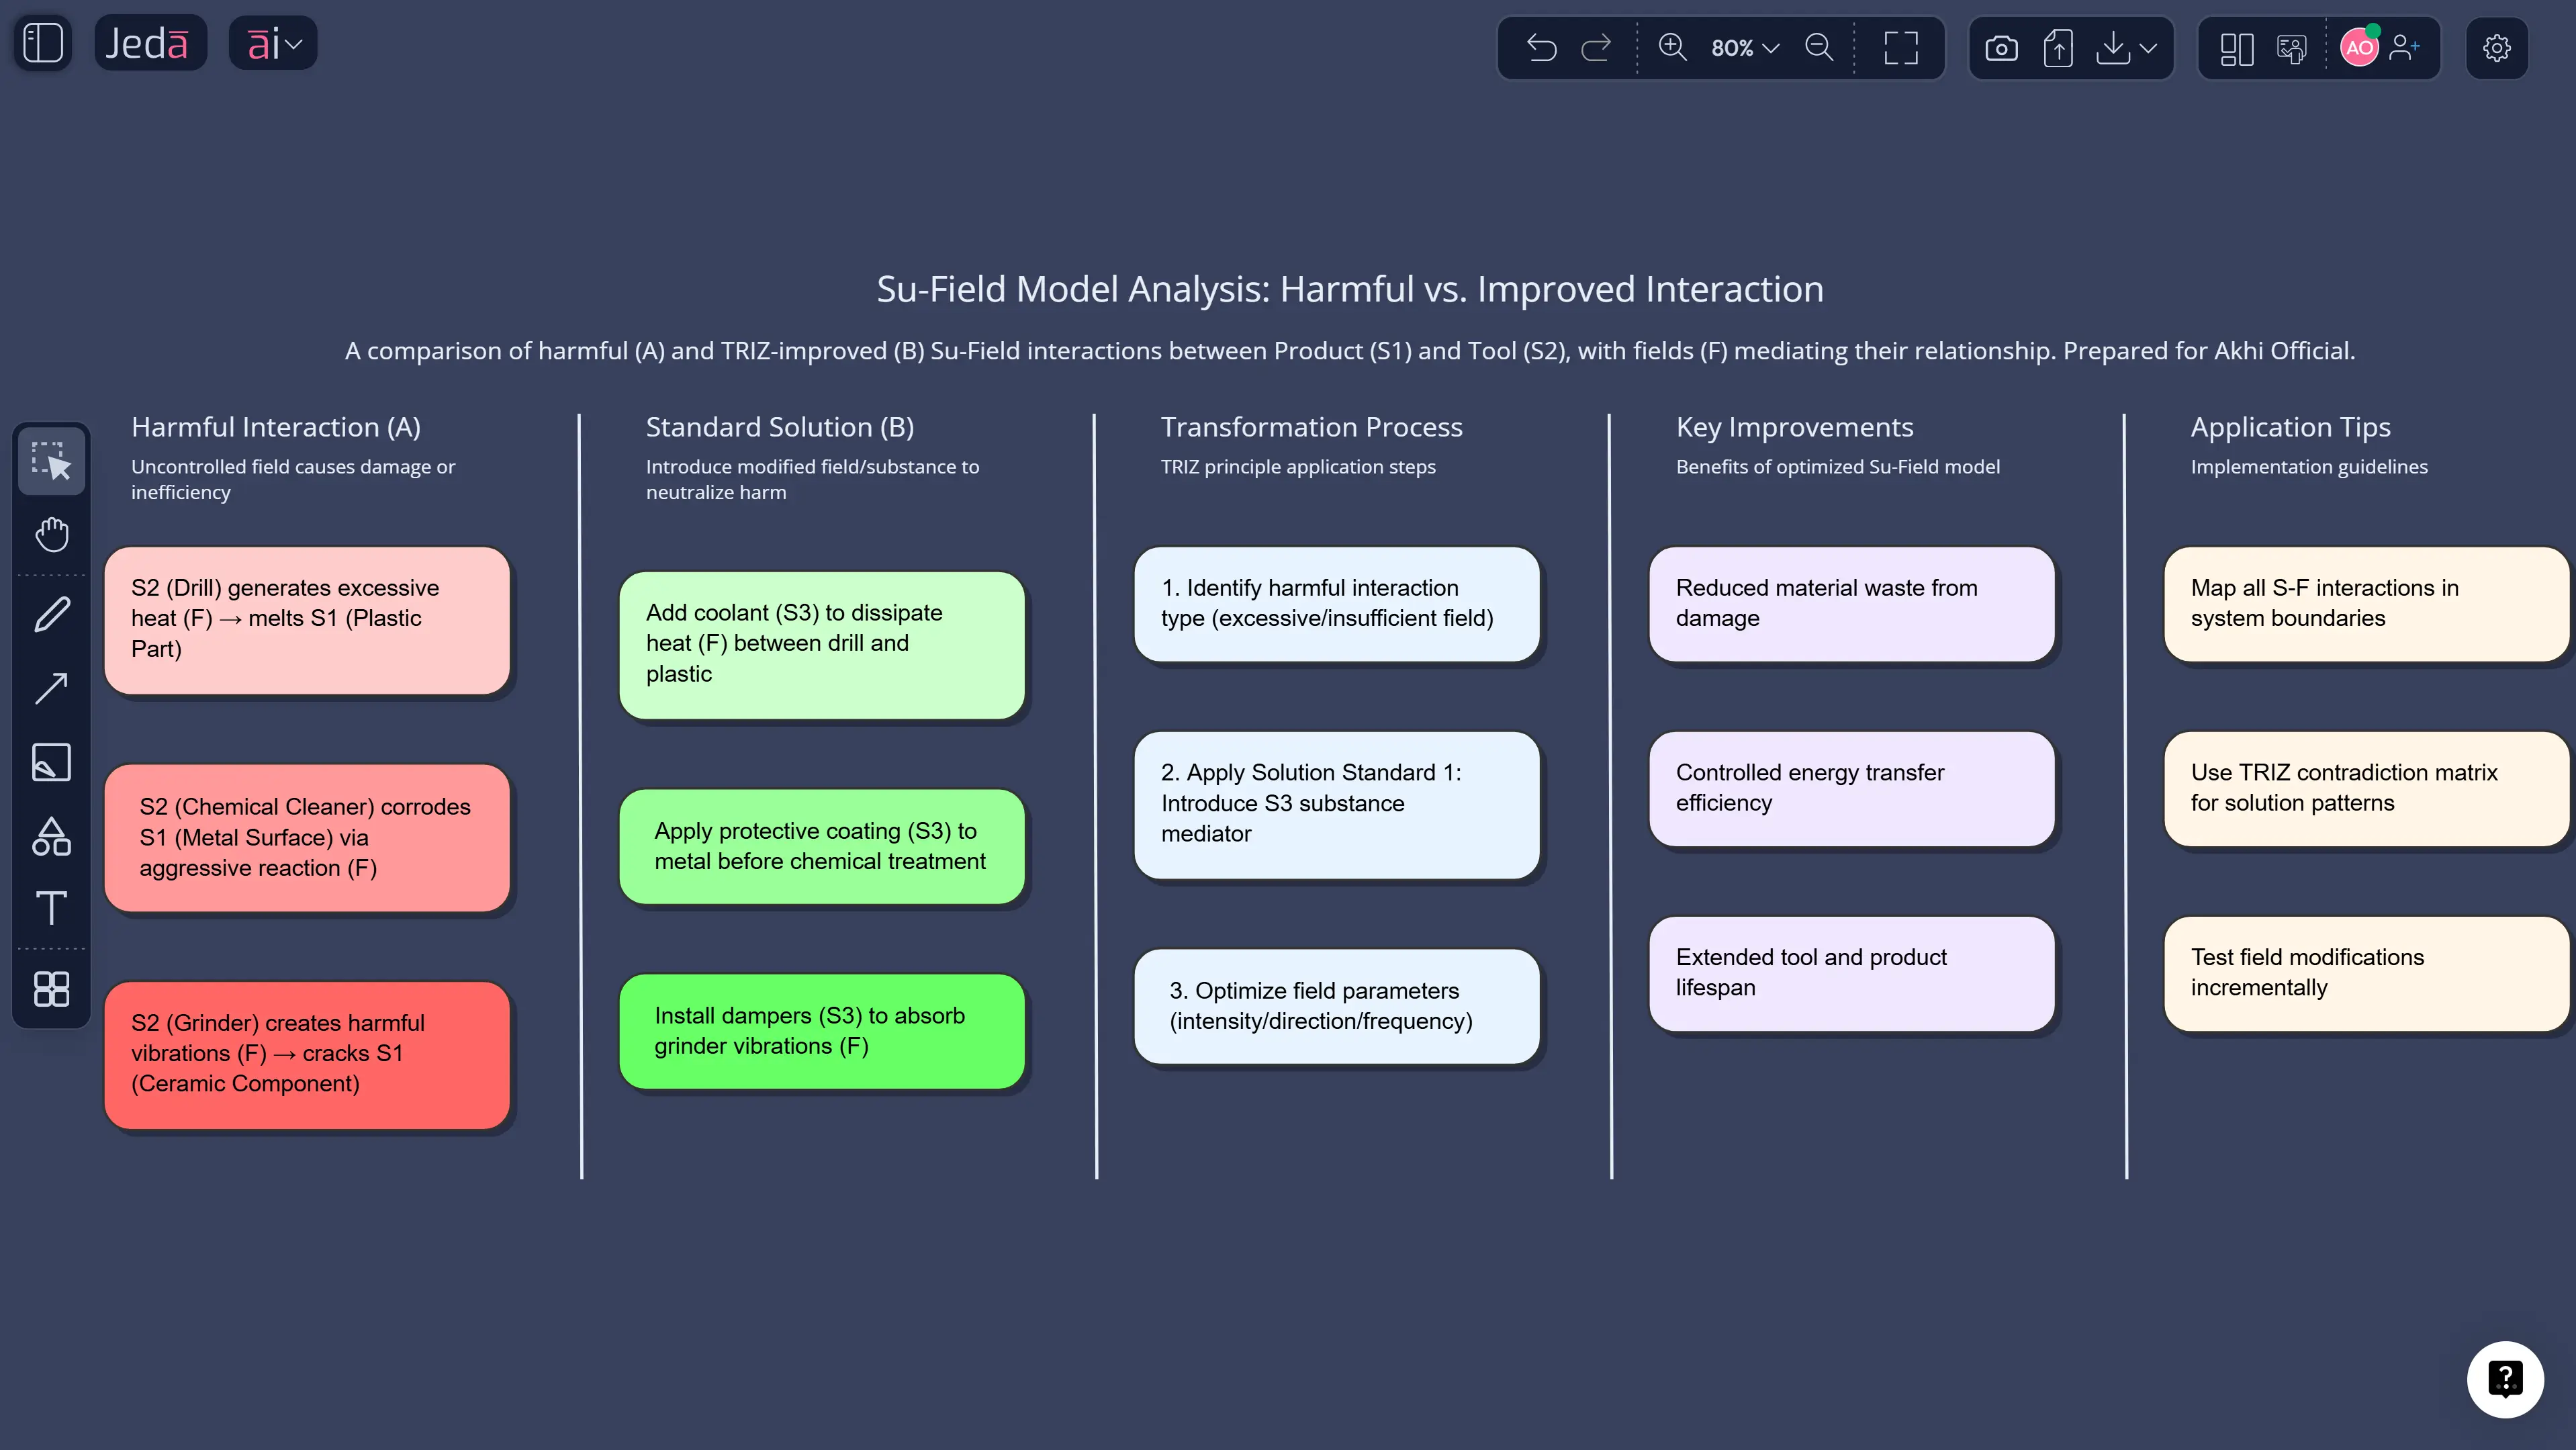Image resolution: width=2576 pixels, height=1450 pixels.
Task: Select the rectangular Selection tool
Action: coord(51,461)
